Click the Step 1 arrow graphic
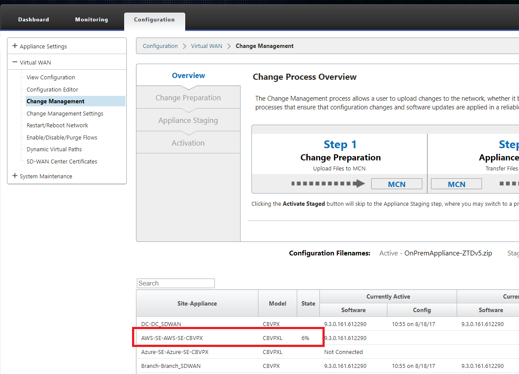The image size is (519, 374). click(328, 184)
